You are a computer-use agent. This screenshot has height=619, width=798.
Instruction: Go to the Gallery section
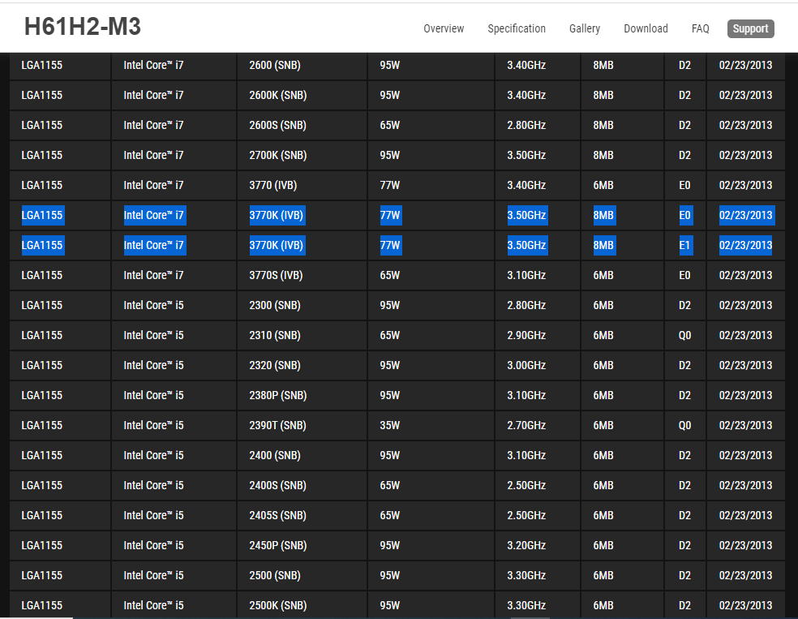584,28
